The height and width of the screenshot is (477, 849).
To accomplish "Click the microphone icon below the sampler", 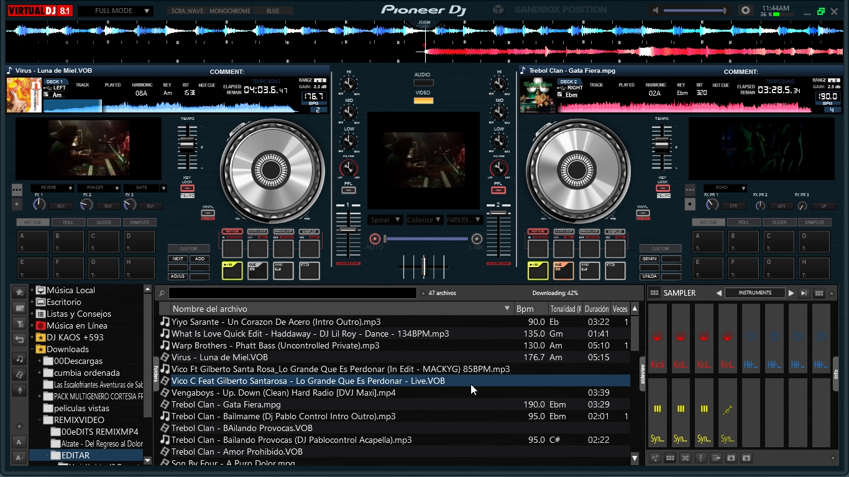I will (700, 458).
